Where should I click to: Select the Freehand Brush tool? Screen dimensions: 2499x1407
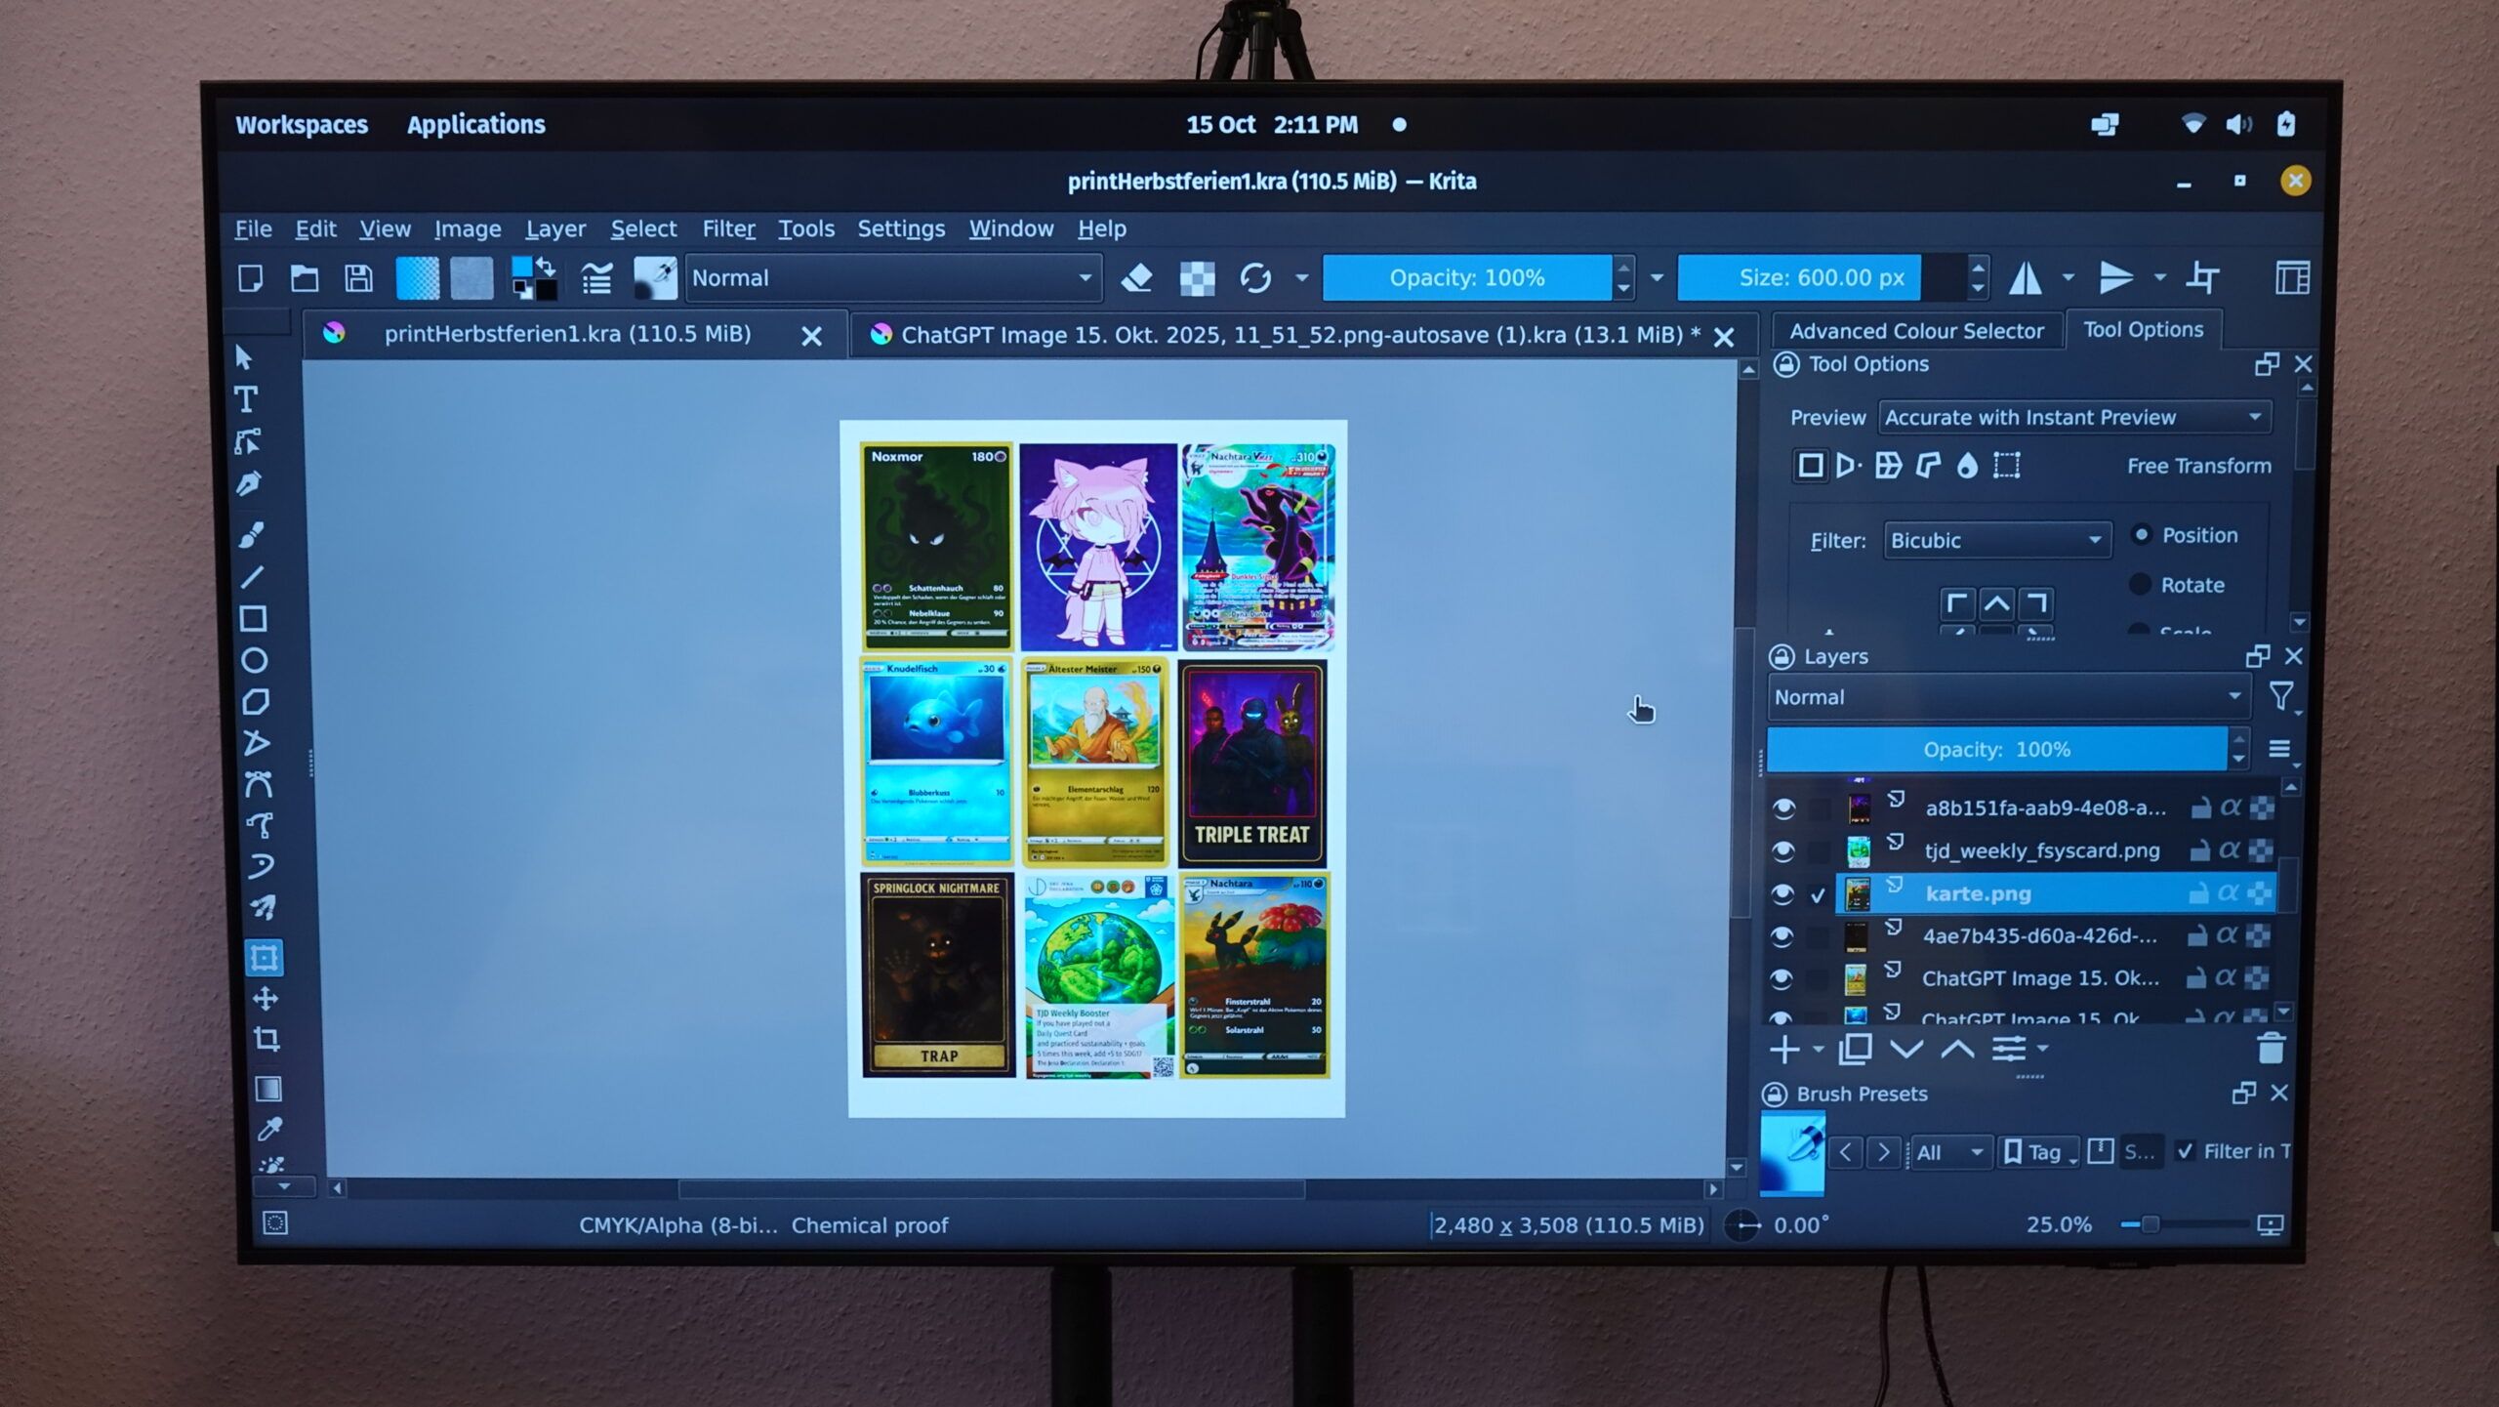251,535
